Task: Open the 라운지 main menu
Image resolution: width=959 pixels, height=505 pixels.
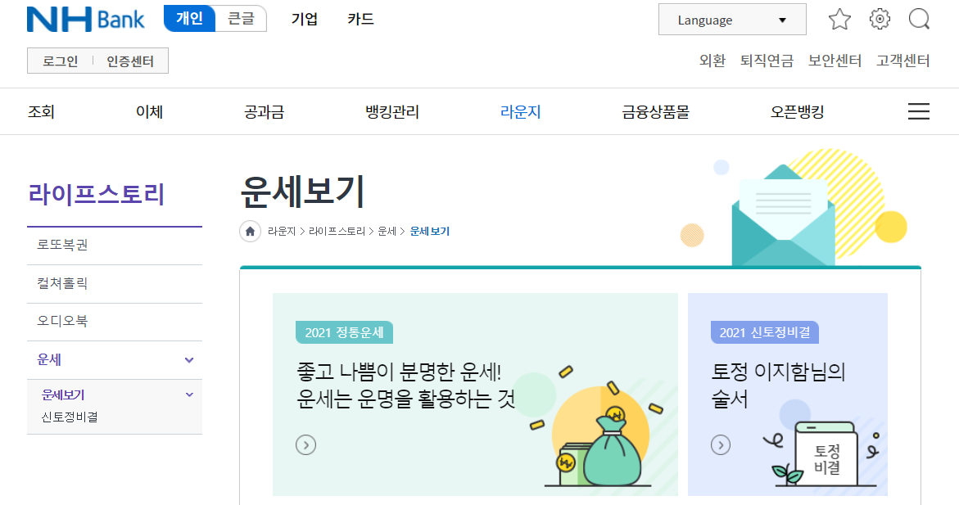Action: (521, 112)
